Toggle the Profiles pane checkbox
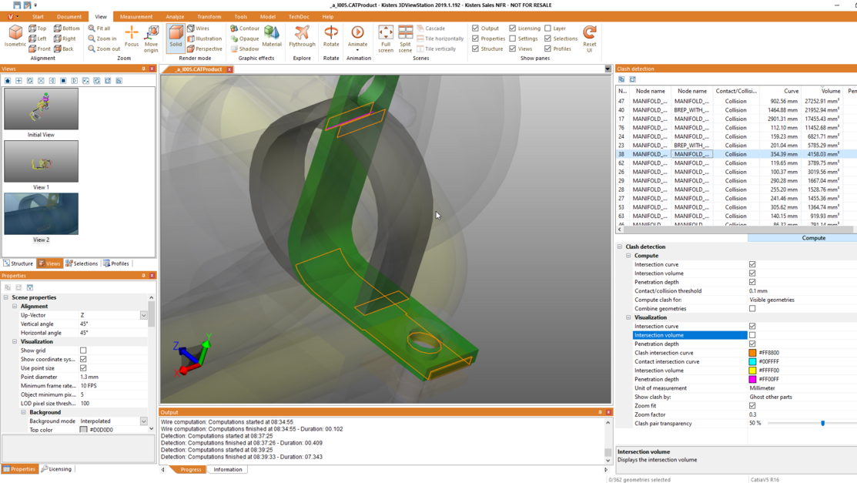 (547, 49)
